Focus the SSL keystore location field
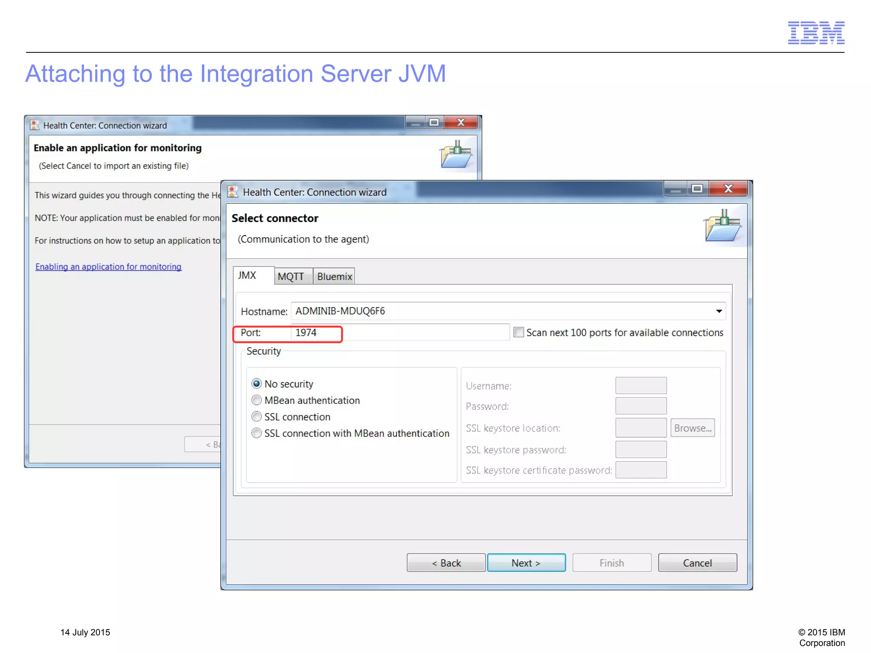 [641, 428]
